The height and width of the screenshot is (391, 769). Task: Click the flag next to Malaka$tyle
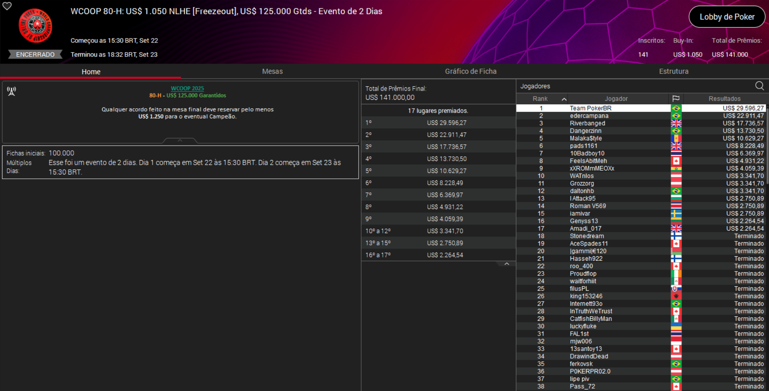pyautogui.click(x=676, y=138)
